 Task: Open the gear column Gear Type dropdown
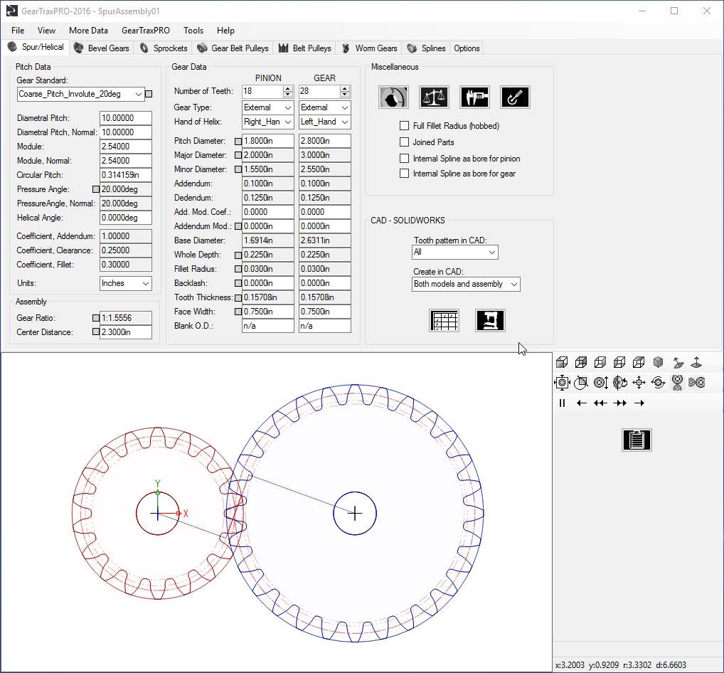pyautogui.click(x=324, y=107)
